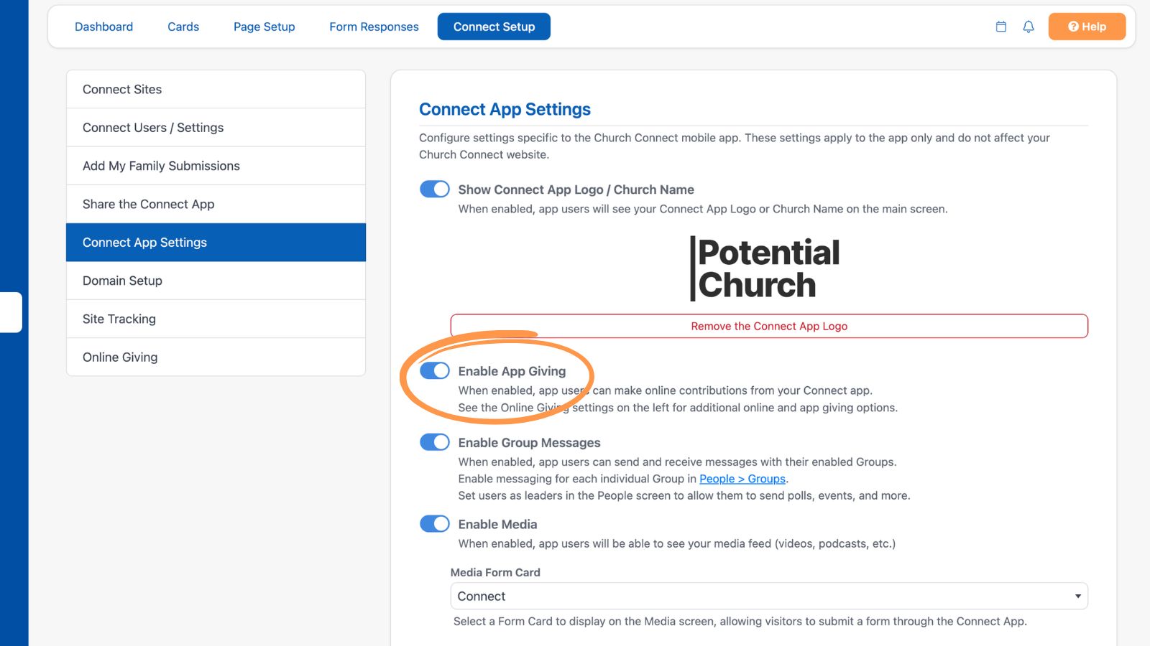Image resolution: width=1150 pixels, height=646 pixels.
Task: Switch to the Cards tab
Action: [x=183, y=27]
